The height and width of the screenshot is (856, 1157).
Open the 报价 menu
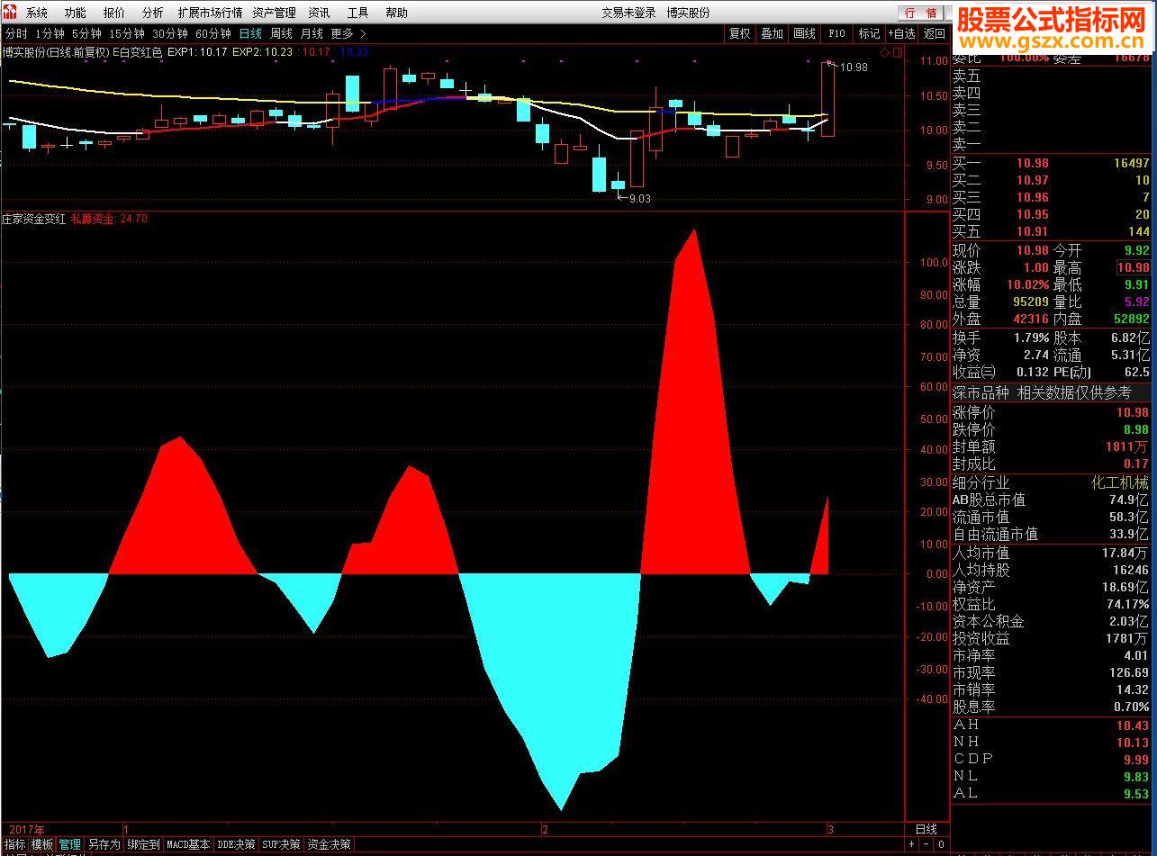[114, 13]
